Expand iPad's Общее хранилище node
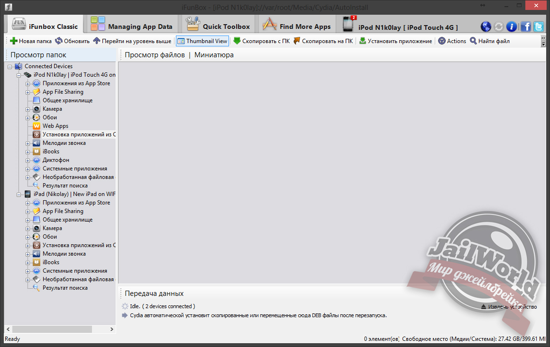 point(27,220)
